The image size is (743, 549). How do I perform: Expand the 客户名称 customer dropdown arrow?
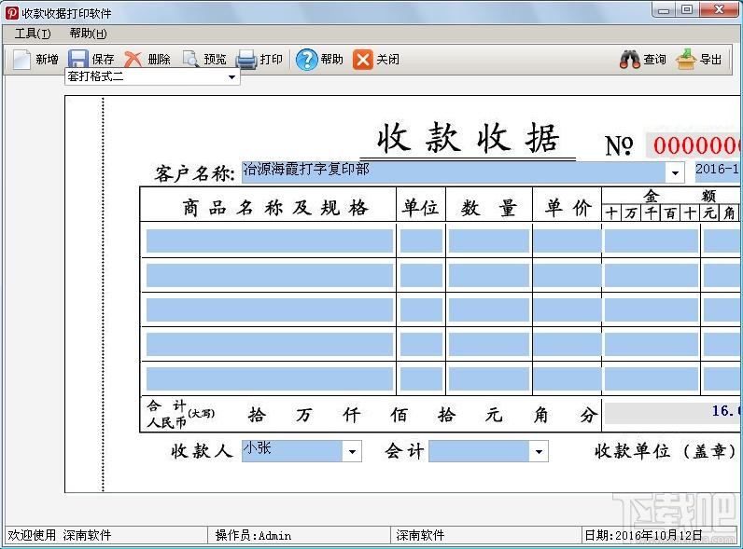tap(675, 172)
